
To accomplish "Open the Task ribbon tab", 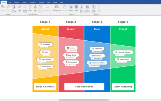I will point(10,2).
